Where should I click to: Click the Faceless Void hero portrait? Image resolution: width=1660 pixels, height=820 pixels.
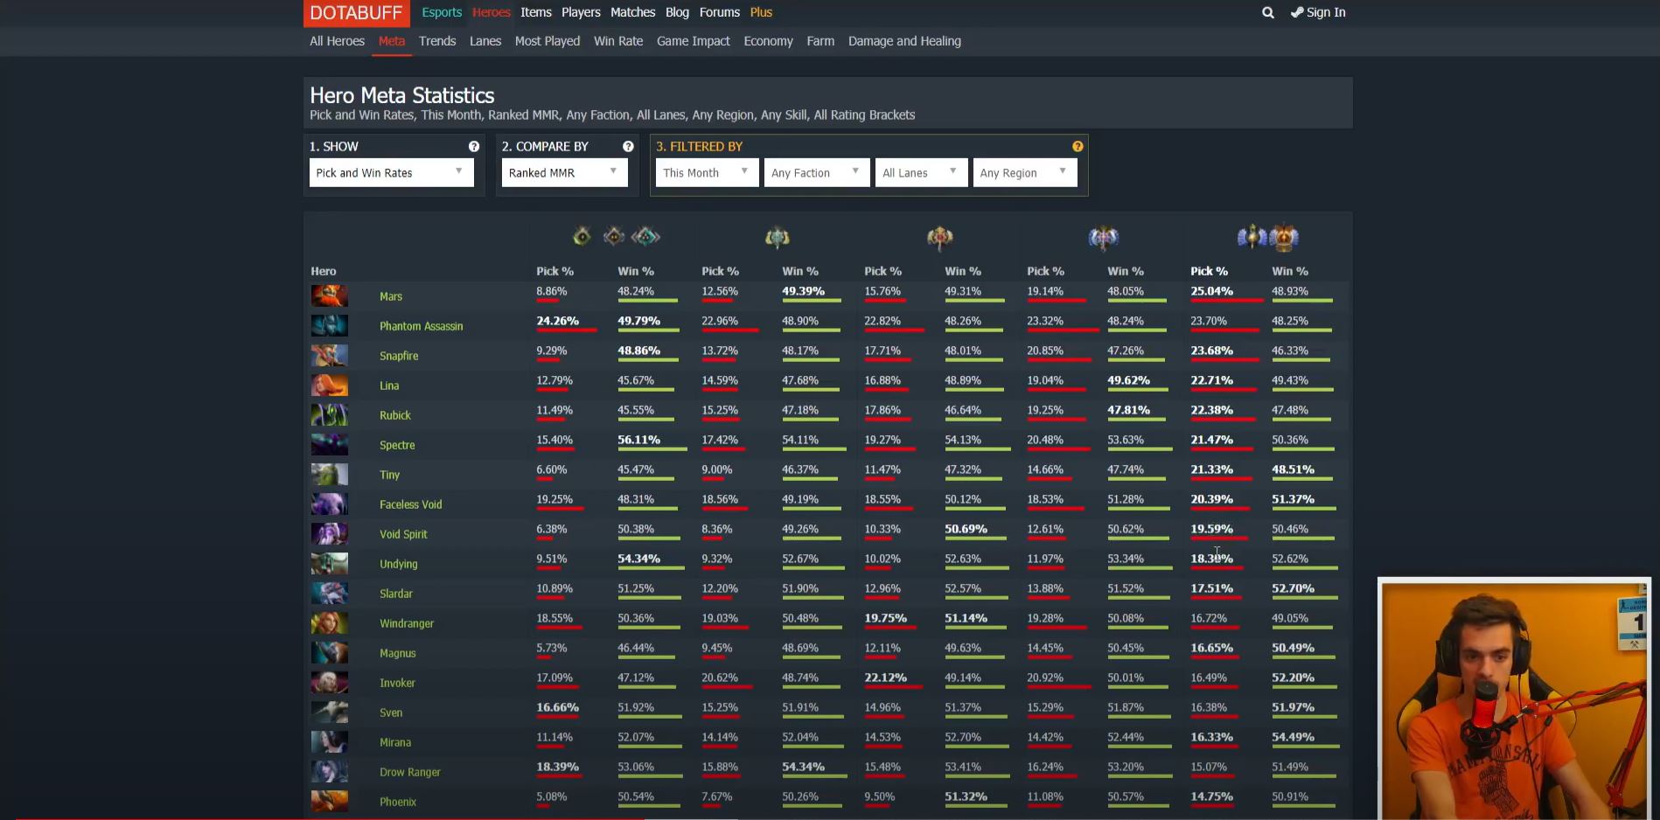pos(330,504)
